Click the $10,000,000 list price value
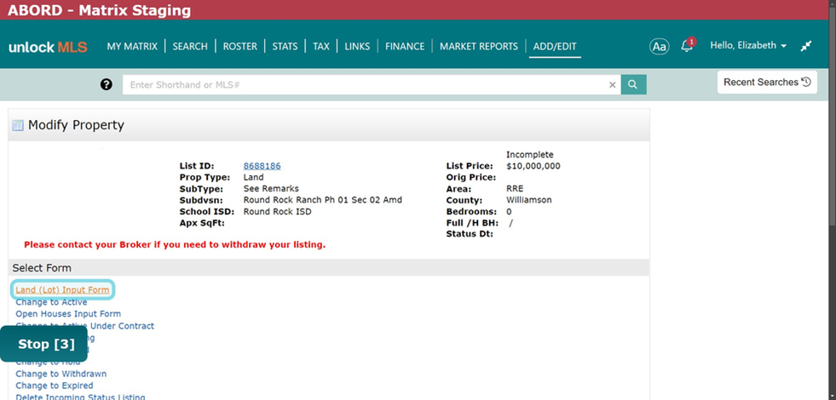This screenshot has width=836, height=400. pyautogui.click(x=533, y=166)
